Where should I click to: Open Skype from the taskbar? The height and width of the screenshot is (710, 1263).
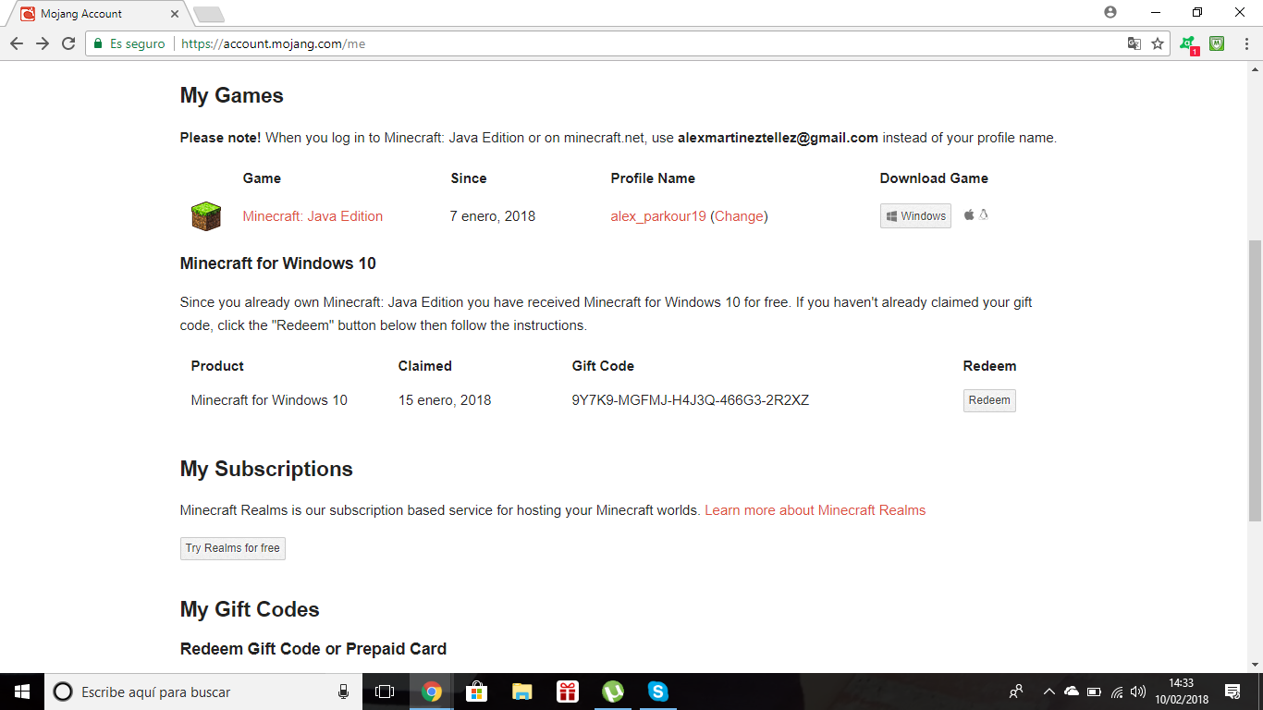click(x=657, y=692)
